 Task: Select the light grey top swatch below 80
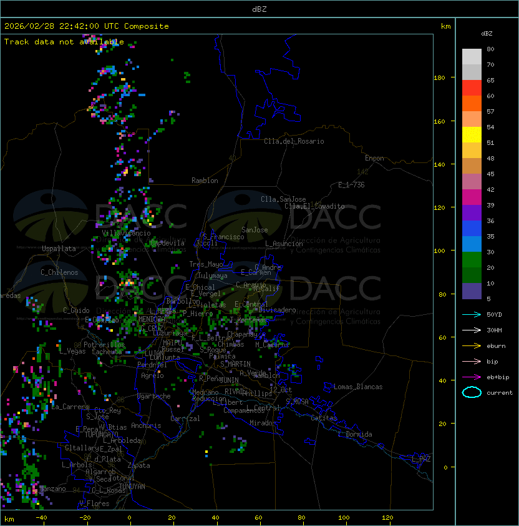472,56
